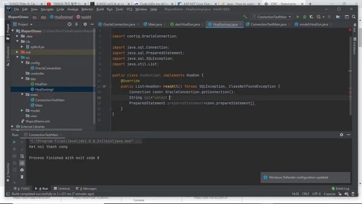
Task: Open the Terminal tool window button
Action: point(62,189)
